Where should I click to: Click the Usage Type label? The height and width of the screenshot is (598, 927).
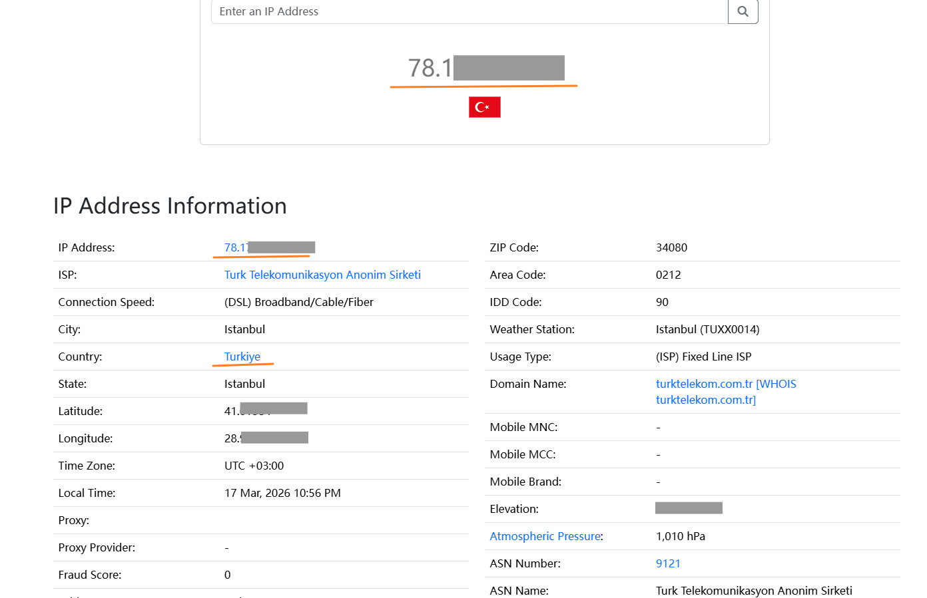pyautogui.click(x=520, y=357)
